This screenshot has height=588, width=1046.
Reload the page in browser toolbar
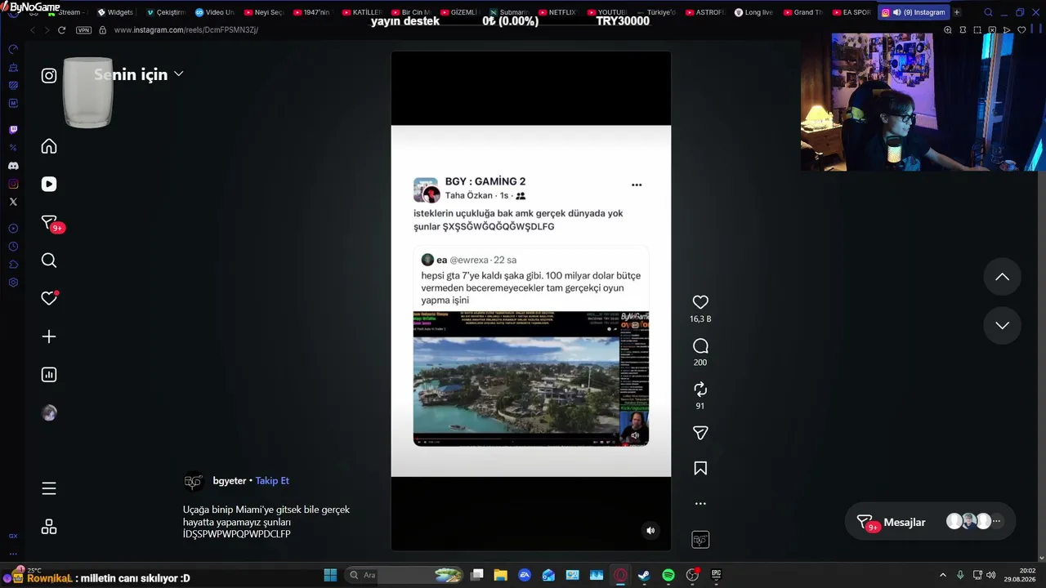[61, 30]
